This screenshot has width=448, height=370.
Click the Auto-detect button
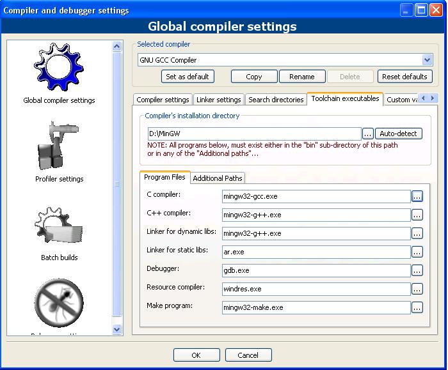click(x=398, y=134)
